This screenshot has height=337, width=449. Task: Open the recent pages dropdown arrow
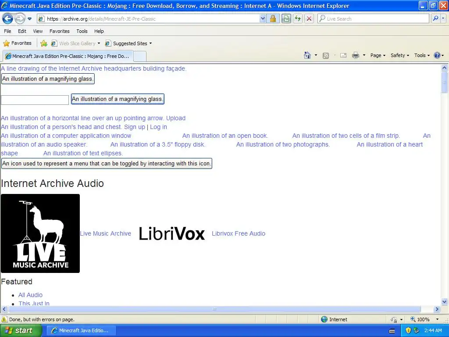pos(29,19)
